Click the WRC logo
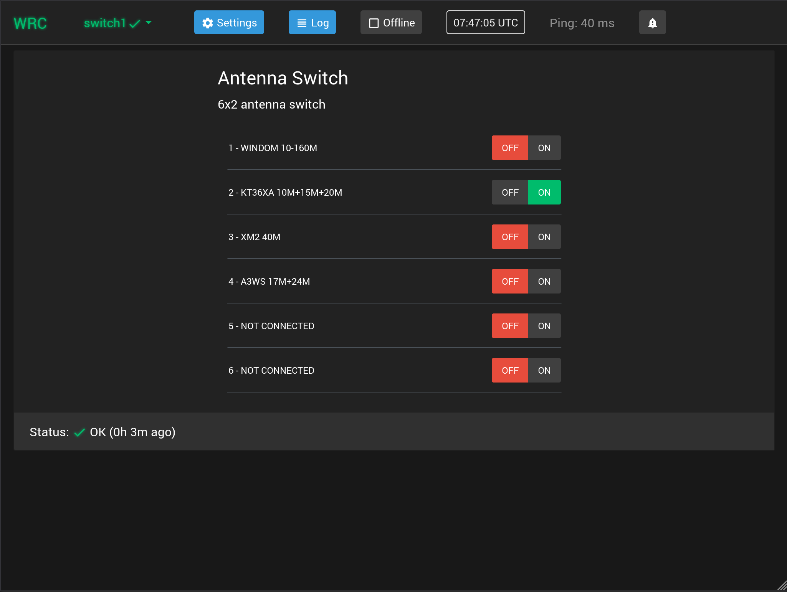 point(30,23)
